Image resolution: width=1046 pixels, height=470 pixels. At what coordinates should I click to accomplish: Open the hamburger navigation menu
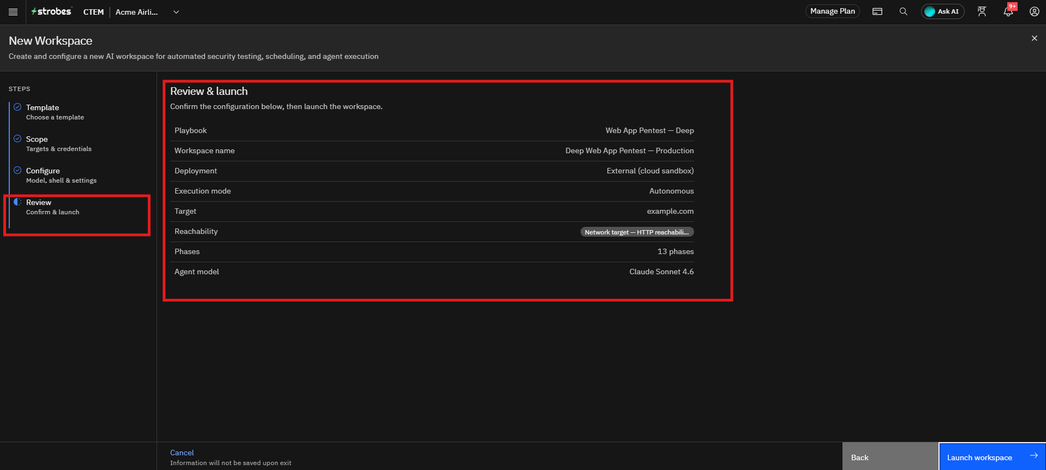(13, 12)
